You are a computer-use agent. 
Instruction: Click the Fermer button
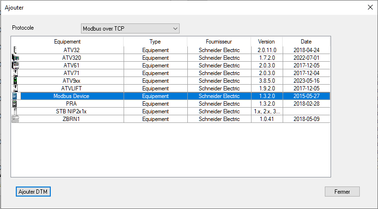342,192
